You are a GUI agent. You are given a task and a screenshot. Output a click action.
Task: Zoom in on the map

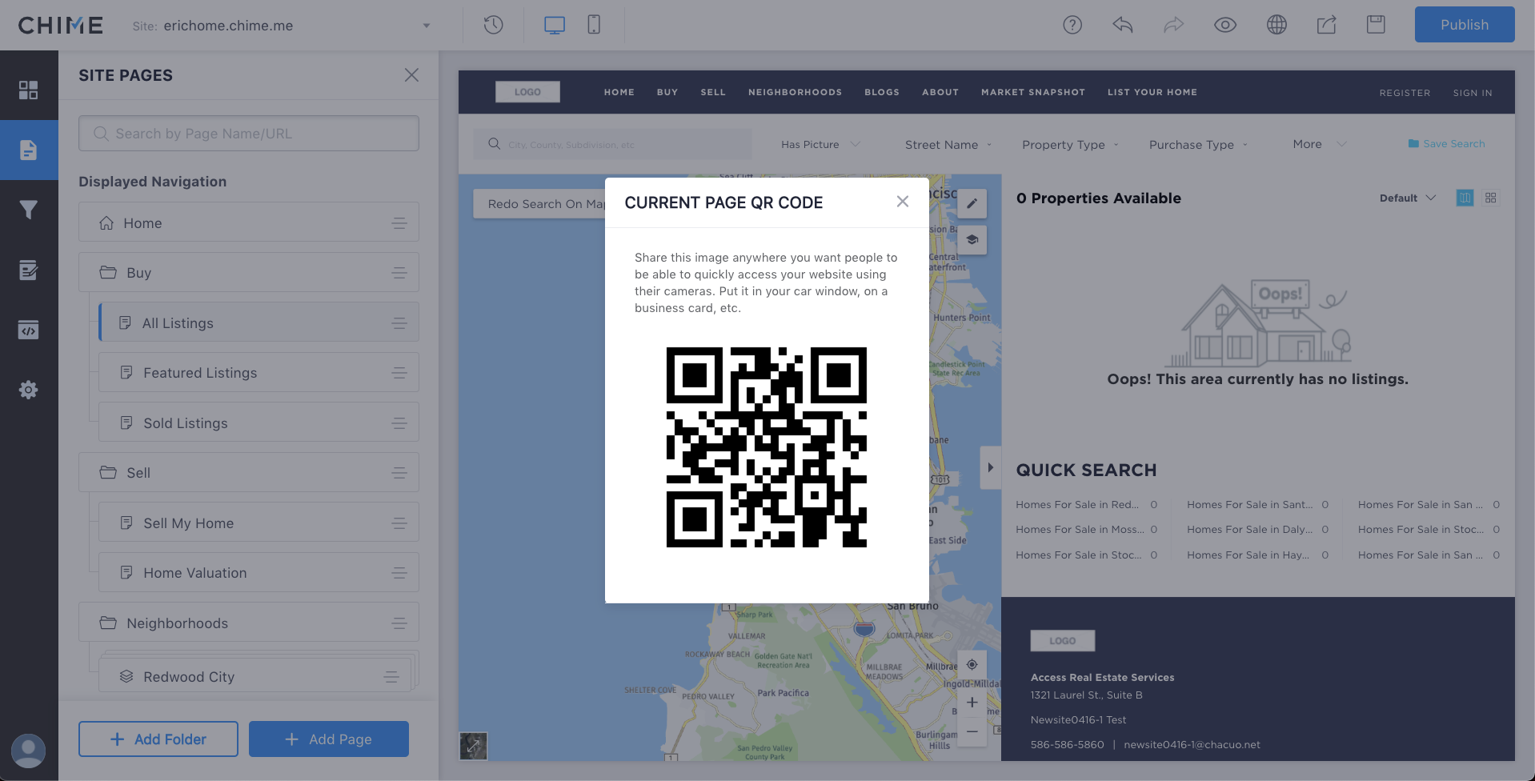point(972,703)
